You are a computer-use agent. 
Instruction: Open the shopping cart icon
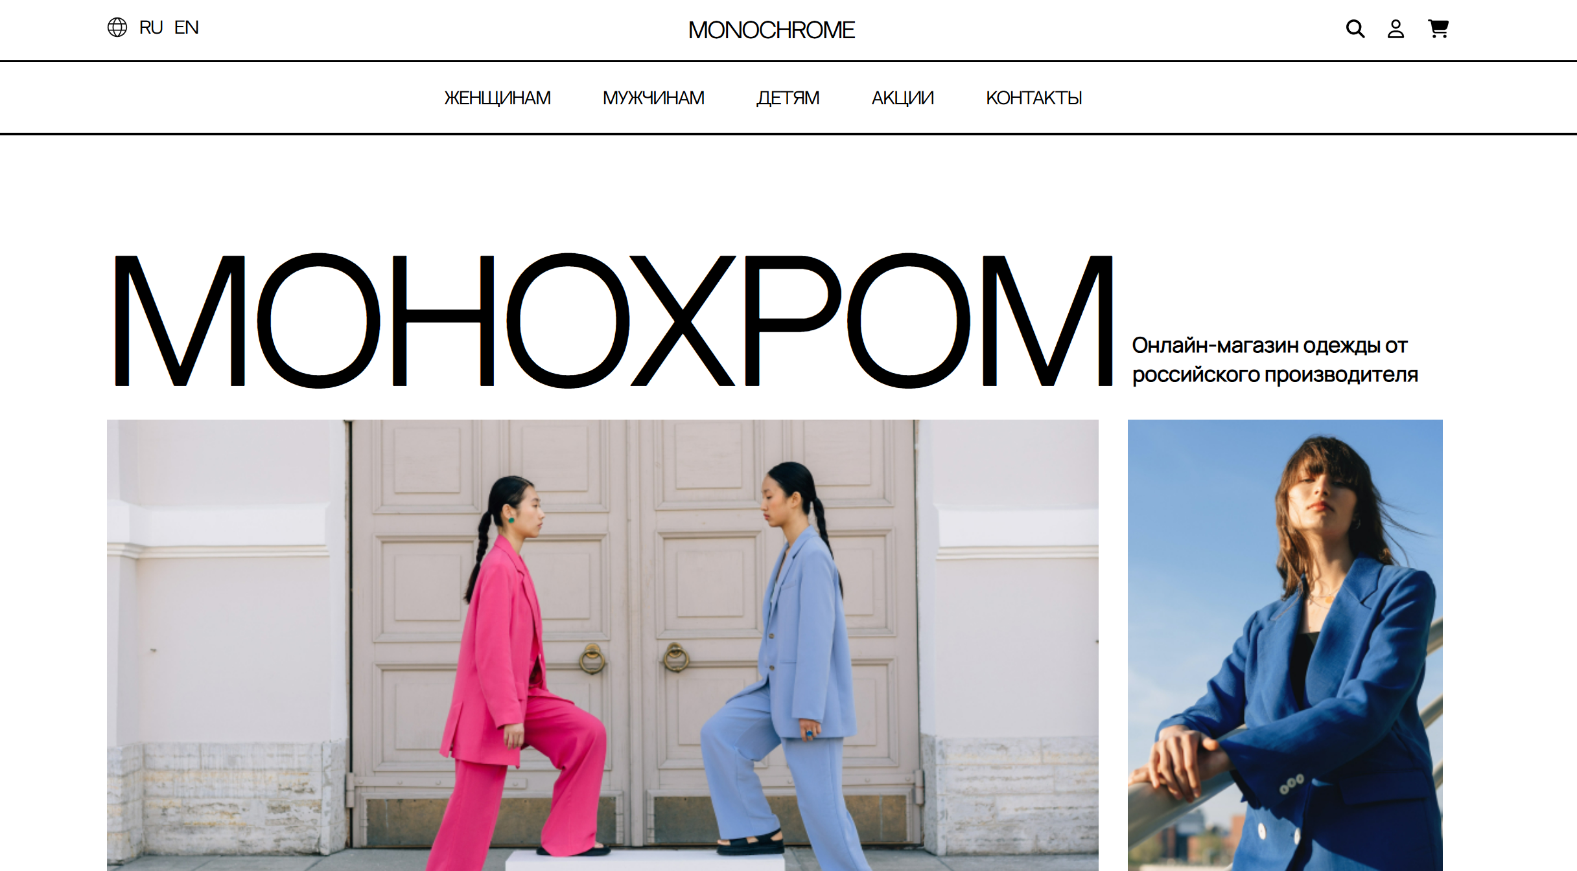1438,28
